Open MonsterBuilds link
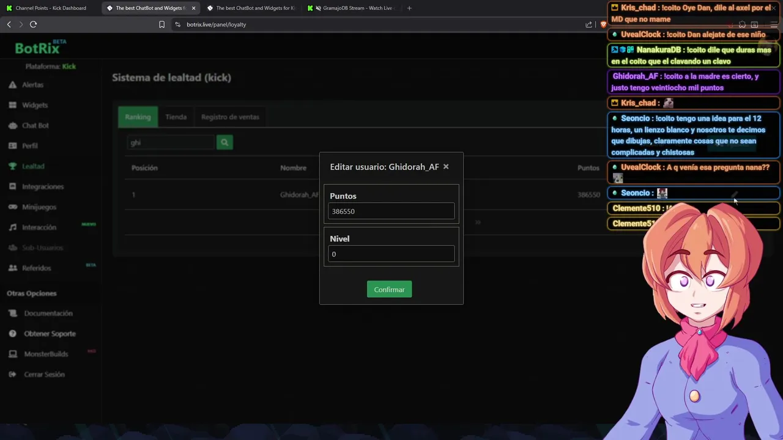 (x=46, y=354)
